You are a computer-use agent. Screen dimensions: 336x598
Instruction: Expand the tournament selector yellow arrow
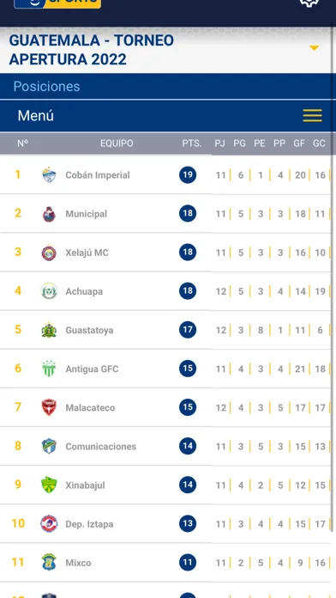coord(314,48)
